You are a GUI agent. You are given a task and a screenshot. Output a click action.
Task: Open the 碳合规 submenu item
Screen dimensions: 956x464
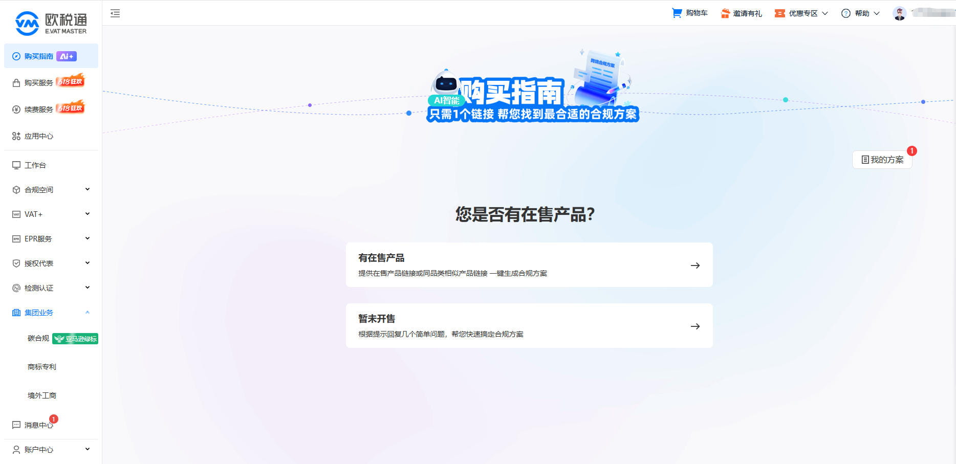[38, 338]
